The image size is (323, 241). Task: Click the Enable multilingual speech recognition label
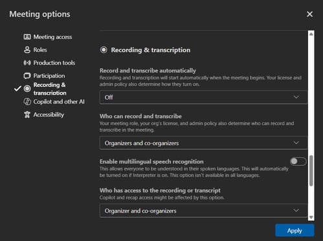[151, 161]
